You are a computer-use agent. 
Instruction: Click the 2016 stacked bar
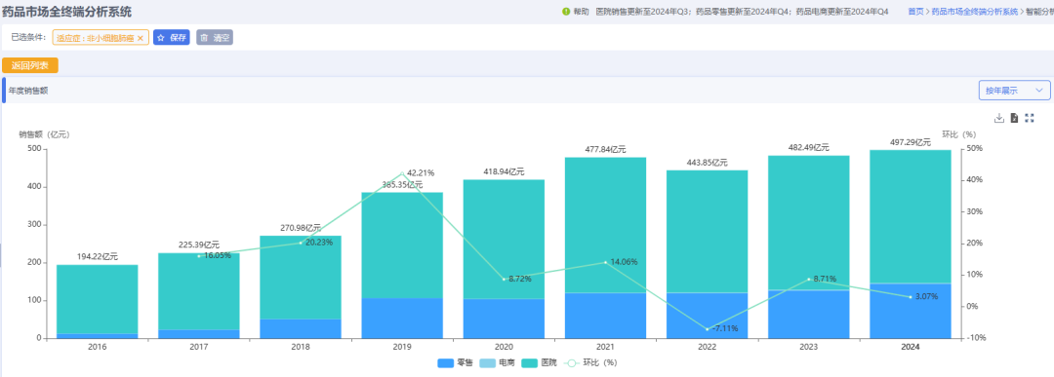[97, 302]
